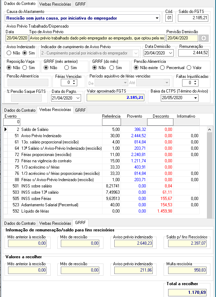Select the Aviso Prévio Indenizado row
The height and width of the screenshot is (297, 216).
pyautogui.click(x=101, y=136)
